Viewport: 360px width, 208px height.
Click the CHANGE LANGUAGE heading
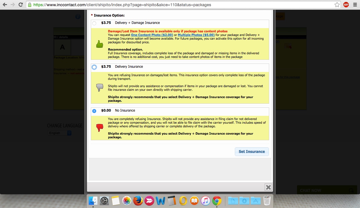65,126
